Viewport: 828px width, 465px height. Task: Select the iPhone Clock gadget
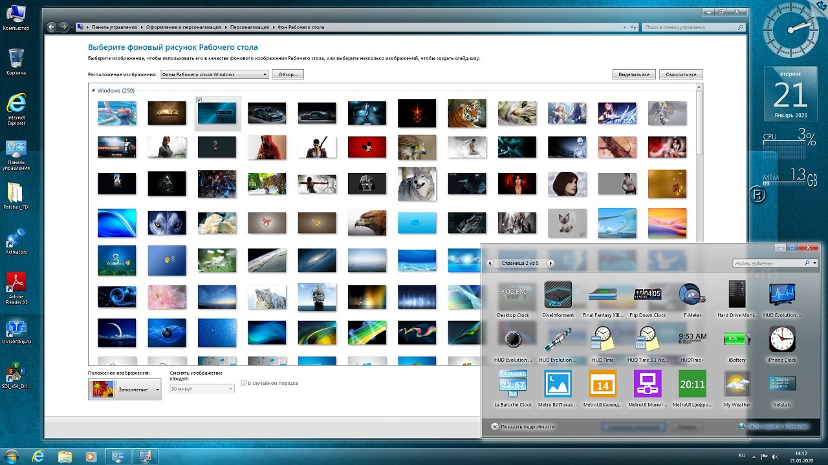click(781, 339)
